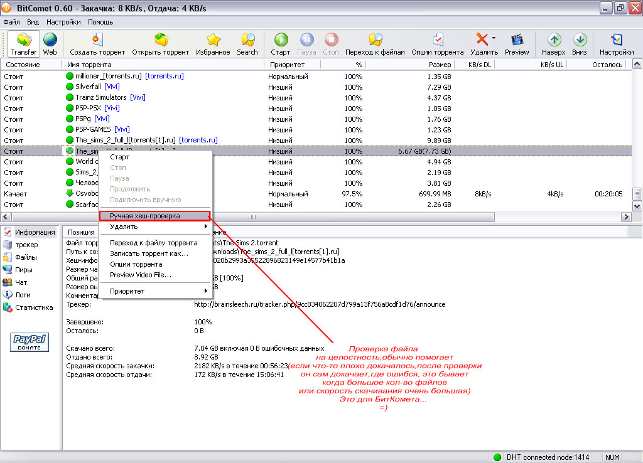This screenshot has height=463, width=643.
Task: Select the Trainz Simulators torrent row
Action: click(x=316, y=97)
